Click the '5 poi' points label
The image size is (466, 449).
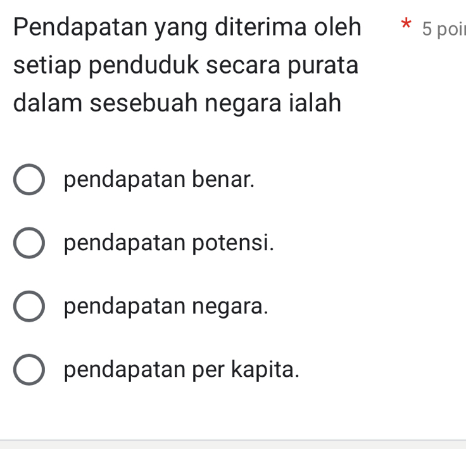443,29
